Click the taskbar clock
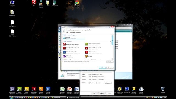Viewport: 176px width, 99px height. click(165, 98)
